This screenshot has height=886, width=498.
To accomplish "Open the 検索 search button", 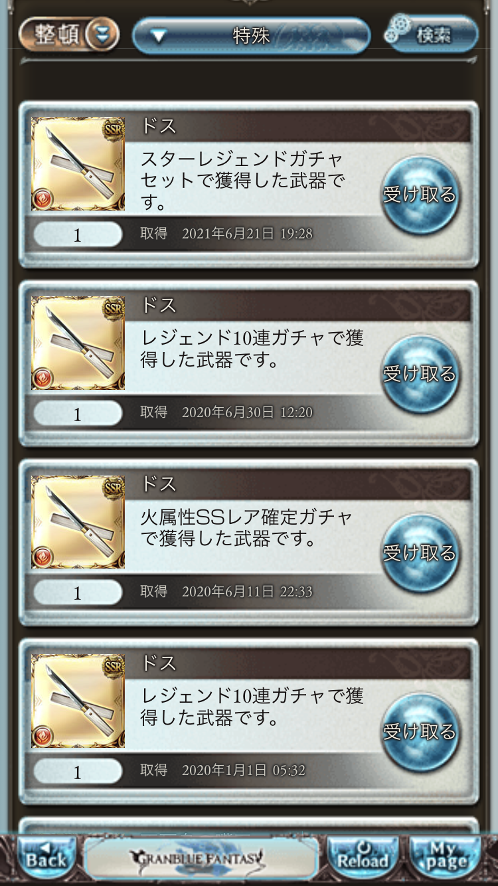I will pos(432,34).
